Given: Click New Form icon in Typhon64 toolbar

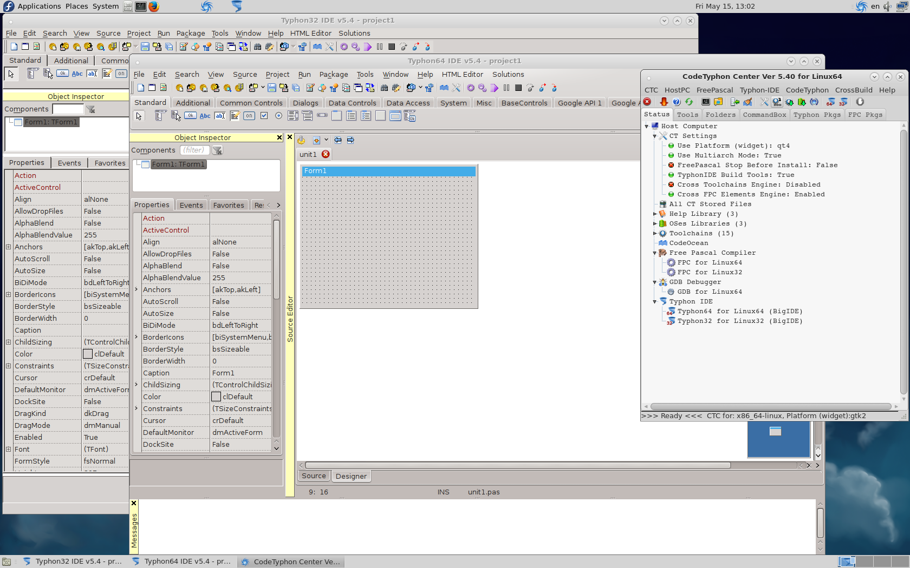Looking at the screenshot, I should click(152, 88).
